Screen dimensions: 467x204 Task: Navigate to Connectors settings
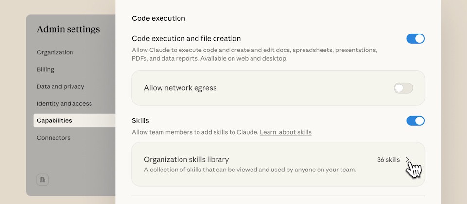54,138
